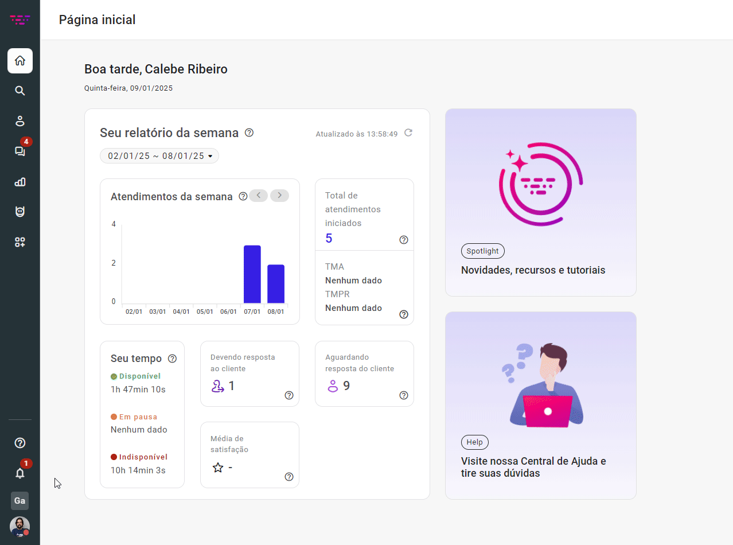This screenshot has height=545, width=733.
Task: Click Disponível status label
Action: [x=140, y=376]
